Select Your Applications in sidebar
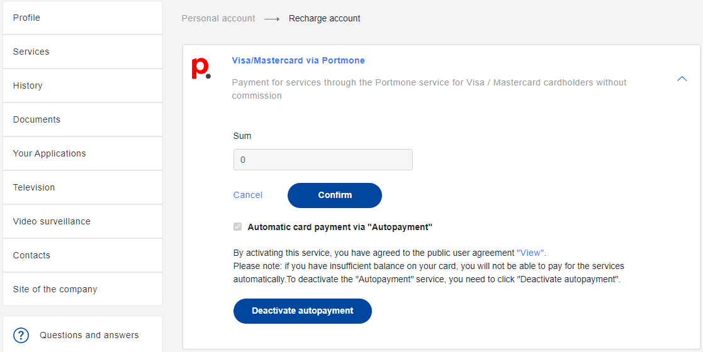703x352 pixels. pos(82,153)
